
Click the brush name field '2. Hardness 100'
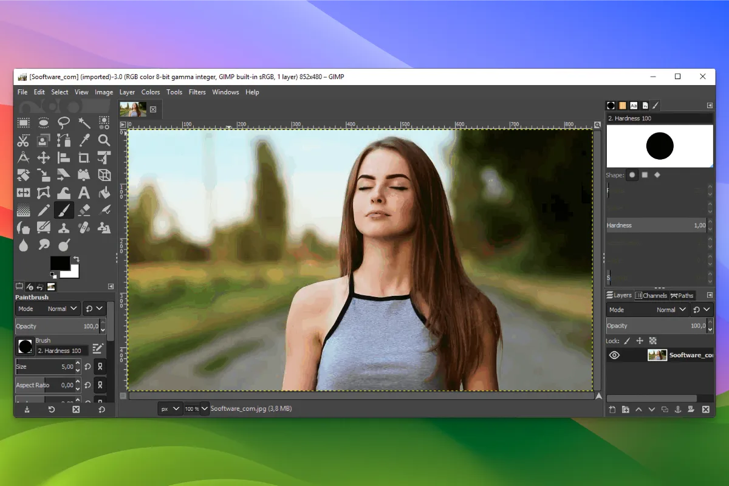point(62,351)
